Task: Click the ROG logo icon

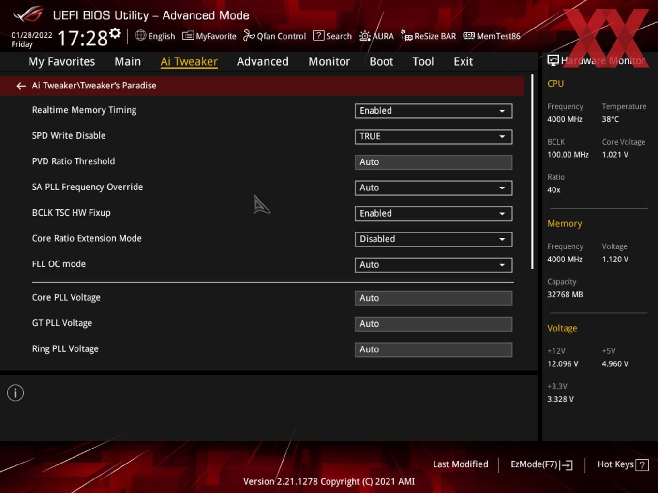Action: point(28,14)
